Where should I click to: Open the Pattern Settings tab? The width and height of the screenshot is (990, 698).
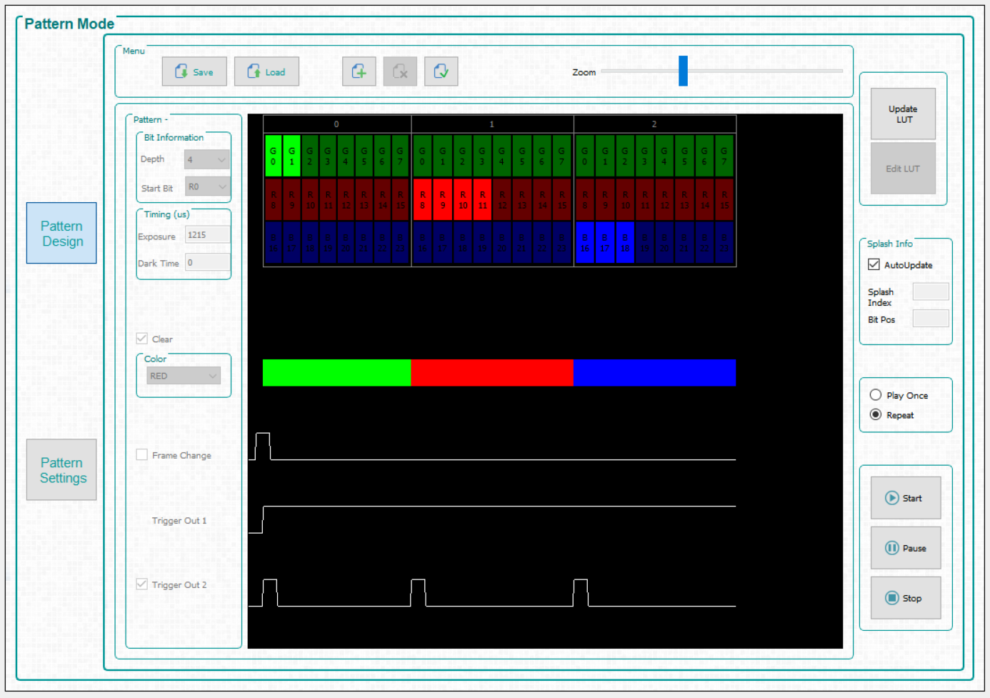[x=61, y=470]
